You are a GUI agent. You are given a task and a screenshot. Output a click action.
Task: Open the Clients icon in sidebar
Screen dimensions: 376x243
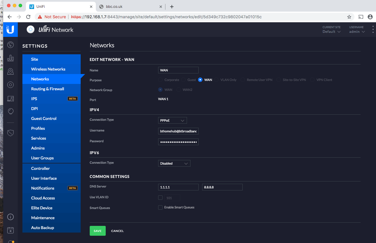(10, 98)
